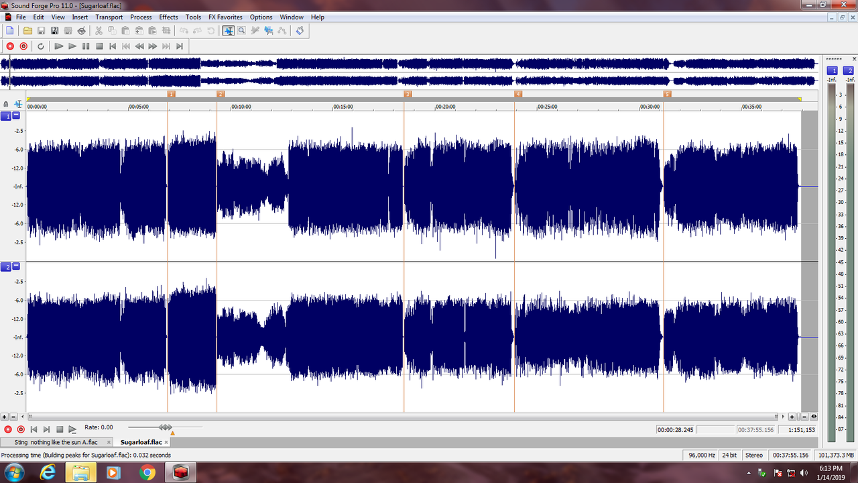Select region marker 5 on the timeline

tap(667, 94)
